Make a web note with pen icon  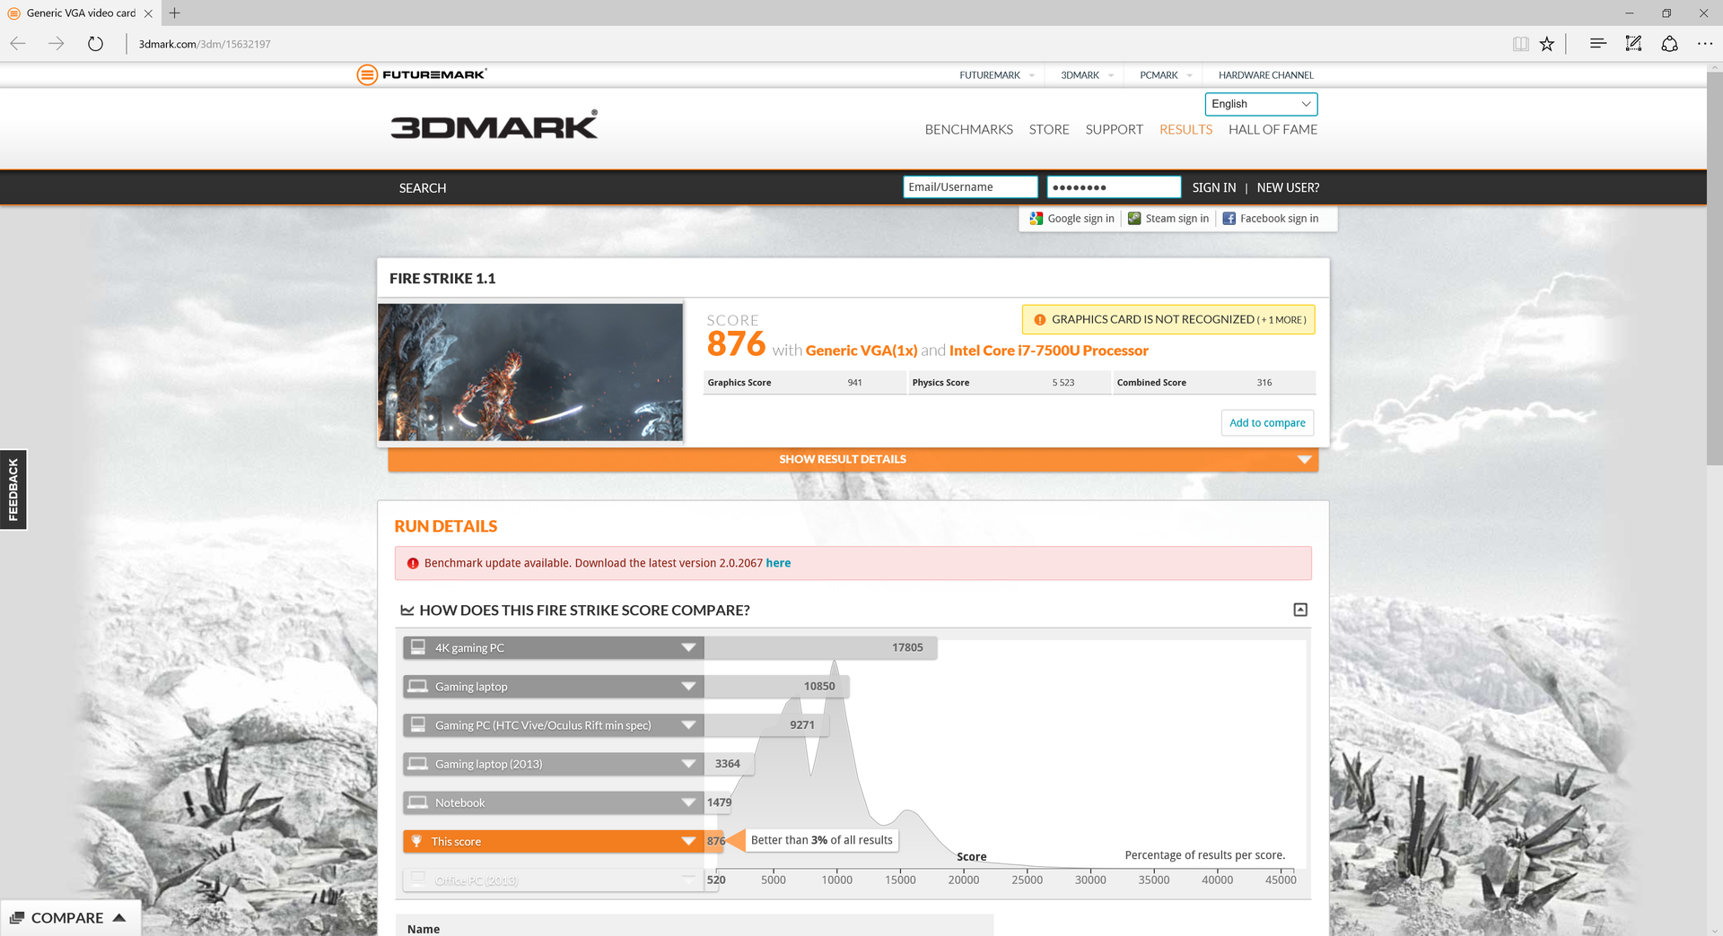1633,43
